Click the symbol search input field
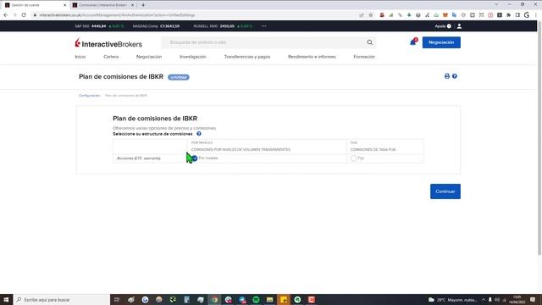542x305 pixels. click(x=264, y=42)
